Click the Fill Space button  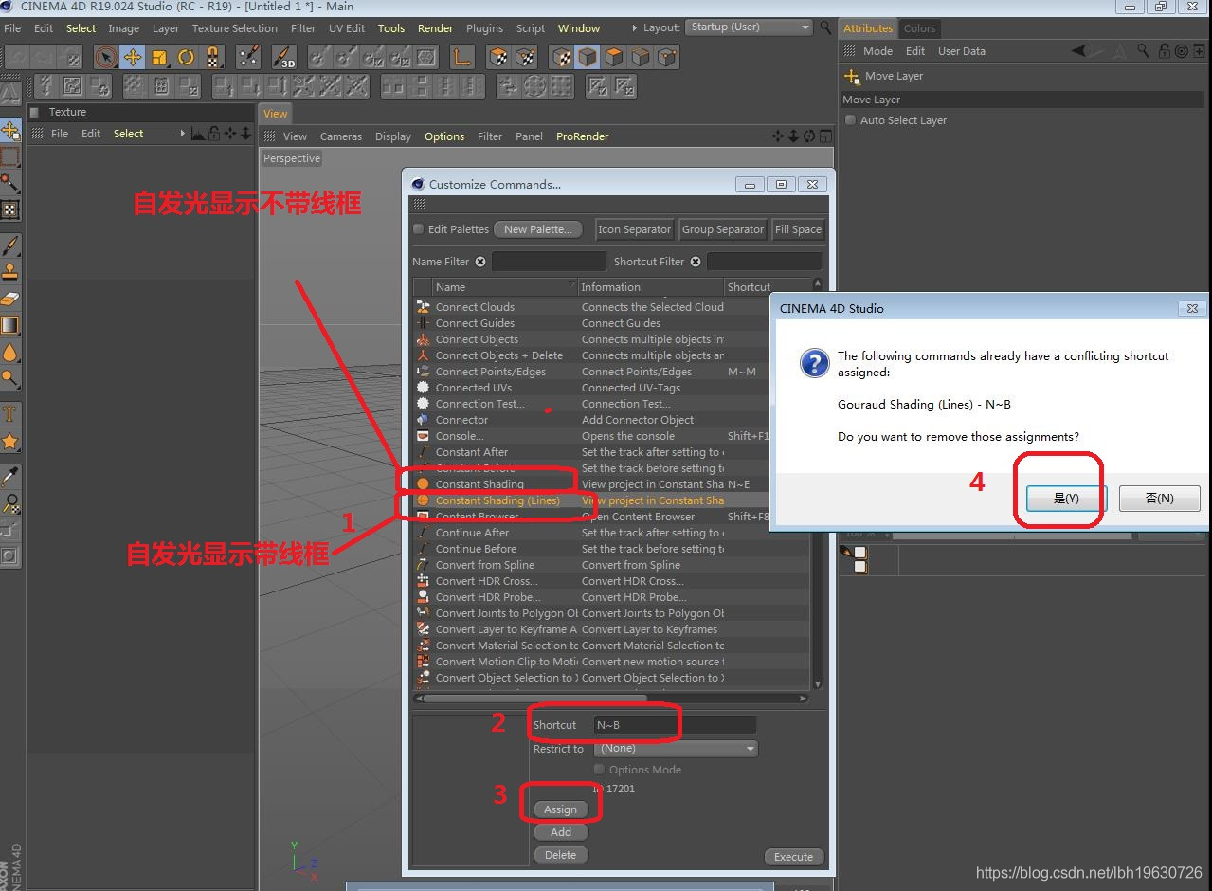(x=798, y=229)
